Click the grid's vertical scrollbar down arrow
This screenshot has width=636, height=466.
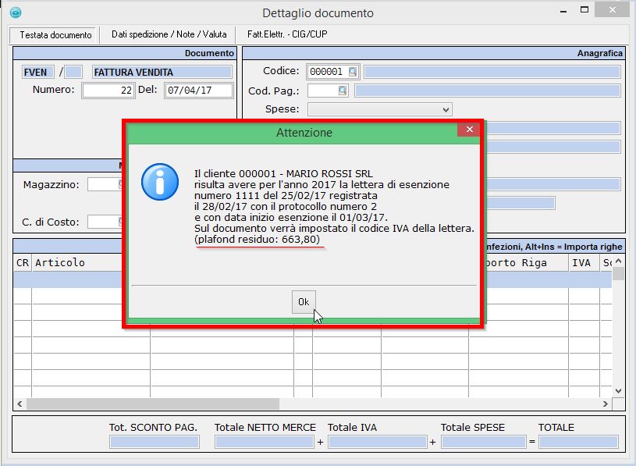tap(618, 391)
